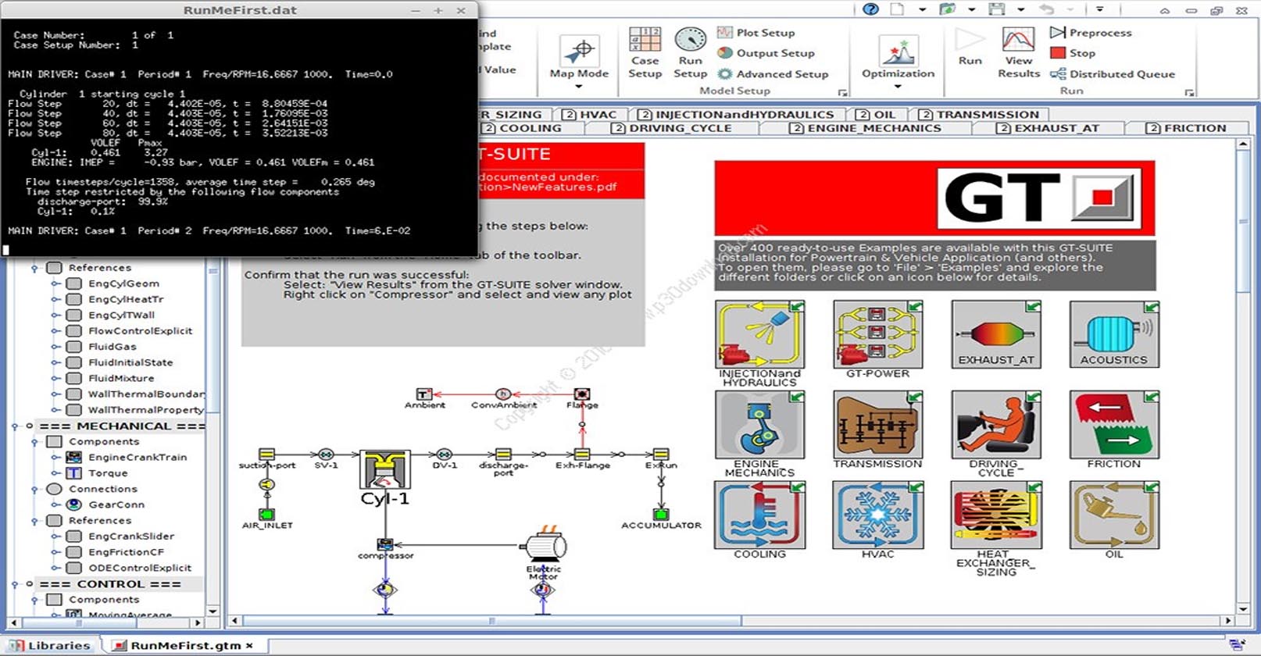1261x656 pixels.
Task: Select the Cyl-1 cylinder component
Action: point(384,470)
